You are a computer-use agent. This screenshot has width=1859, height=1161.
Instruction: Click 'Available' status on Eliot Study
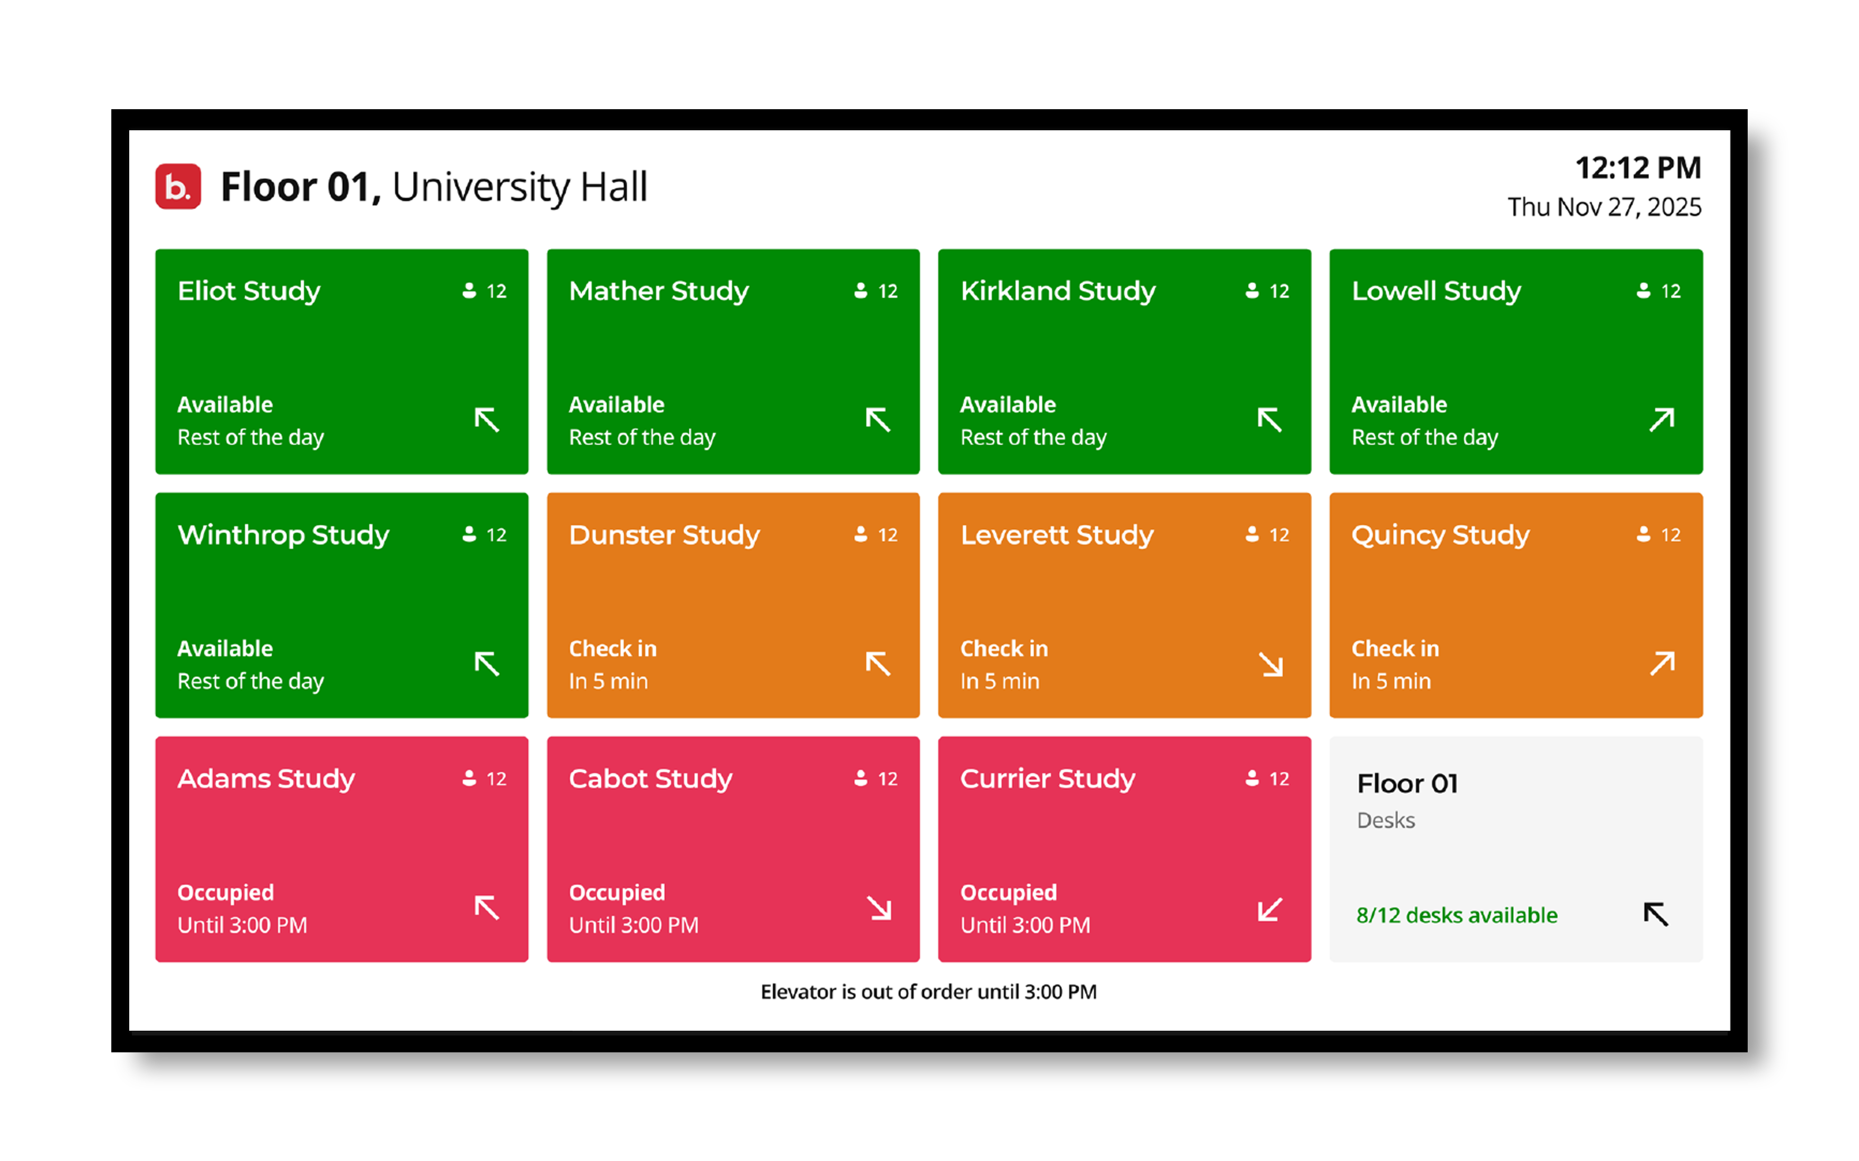coord(225,405)
